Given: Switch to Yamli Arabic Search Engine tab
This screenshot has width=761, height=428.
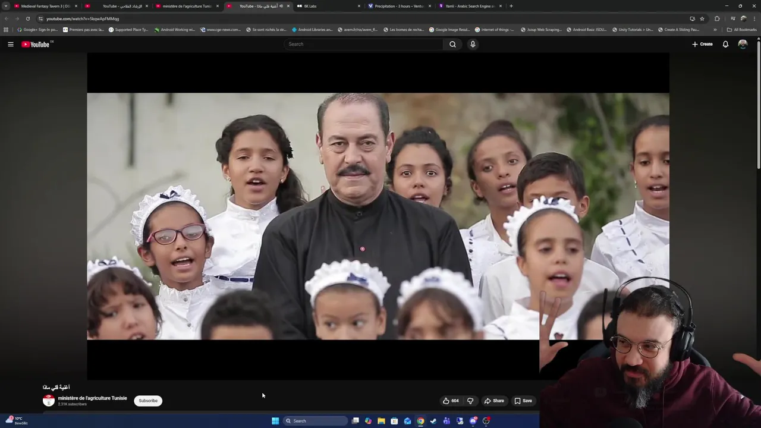Looking at the screenshot, I should (x=470, y=6).
